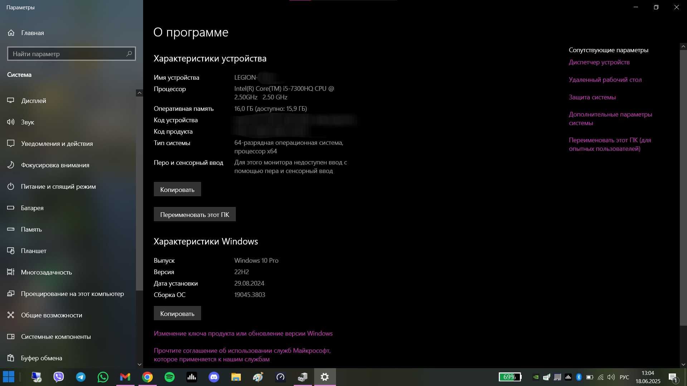
Task: Open Gmail from the taskbar
Action: point(125,377)
